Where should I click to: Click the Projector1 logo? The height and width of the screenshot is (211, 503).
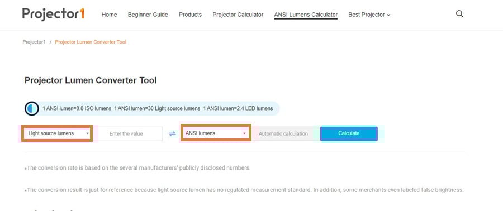click(x=53, y=14)
